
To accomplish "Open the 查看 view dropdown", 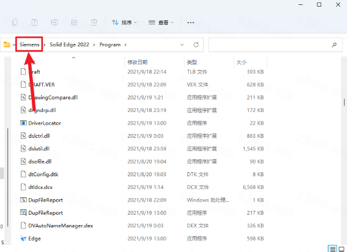I will click(x=160, y=23).
